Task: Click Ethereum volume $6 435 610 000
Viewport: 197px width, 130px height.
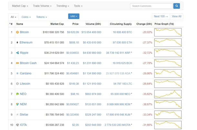Action: pyautogui.click(x=92, y=43)
